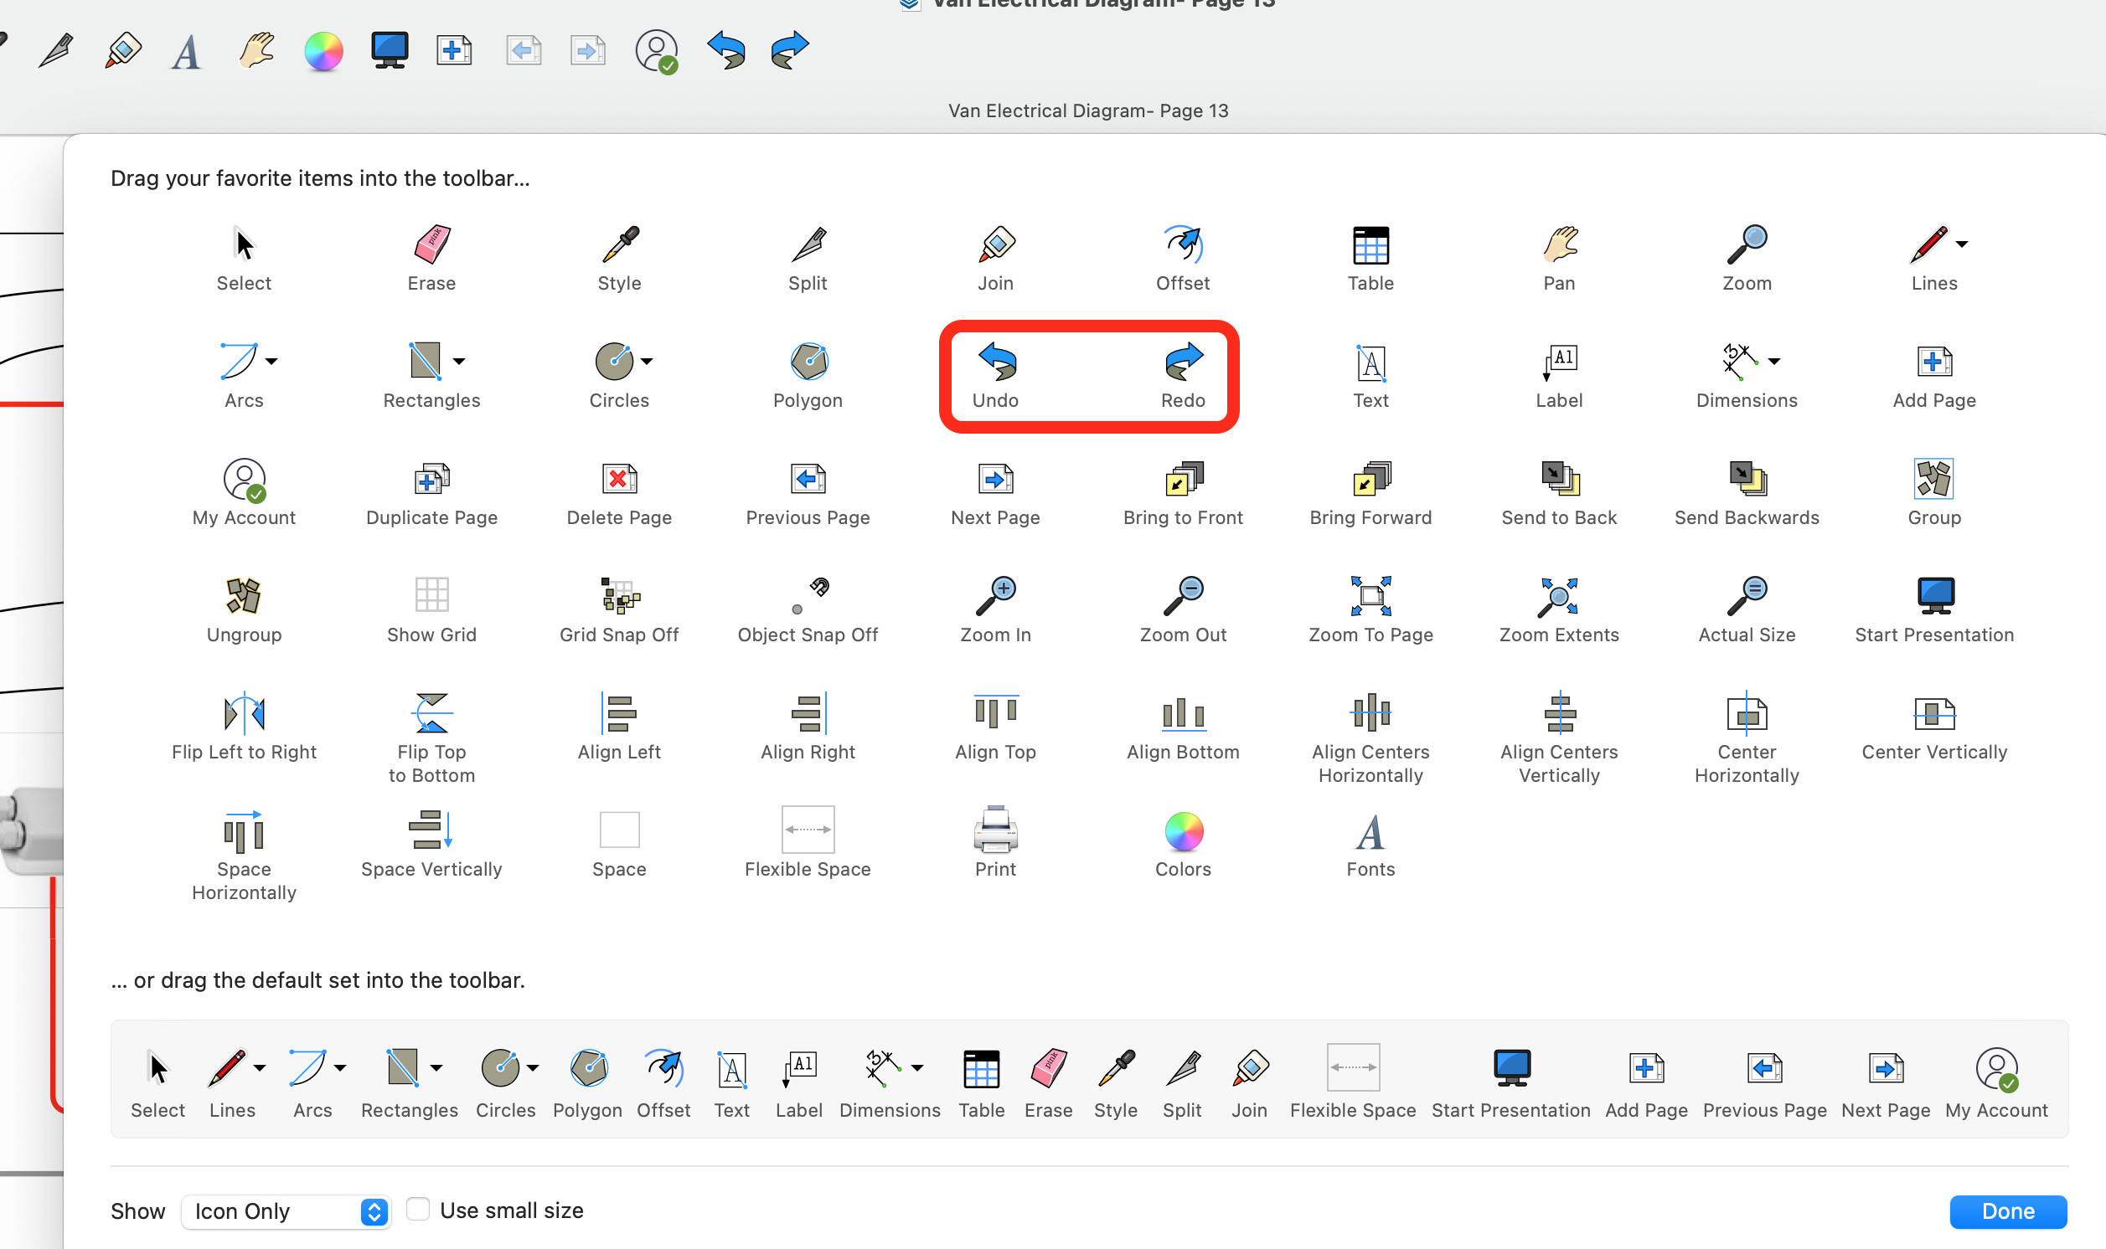
Task: Expand the Lines dropdown arrow in palette
Action: tap(1962, 244)
